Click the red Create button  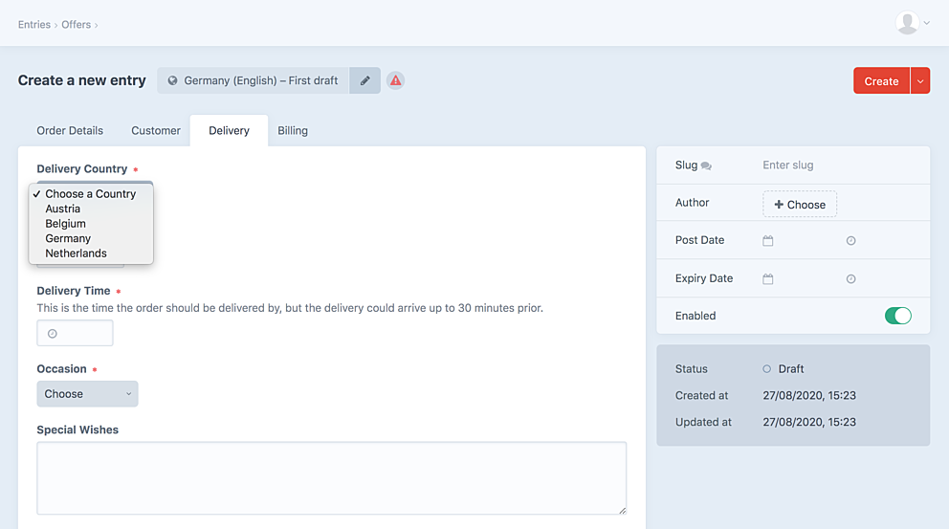[881, 81]
